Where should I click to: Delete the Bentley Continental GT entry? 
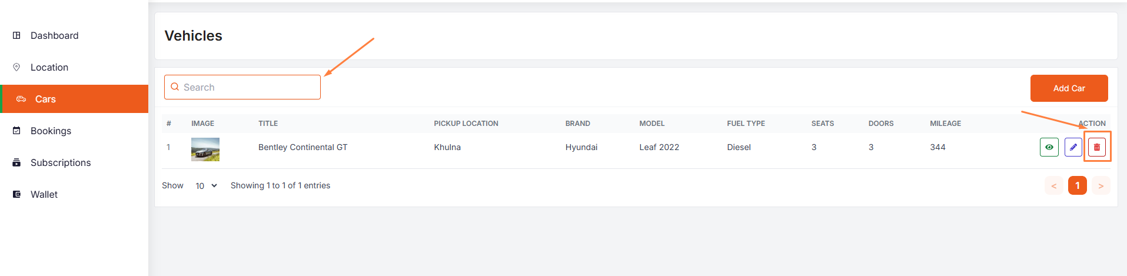tap(1096, 147)
